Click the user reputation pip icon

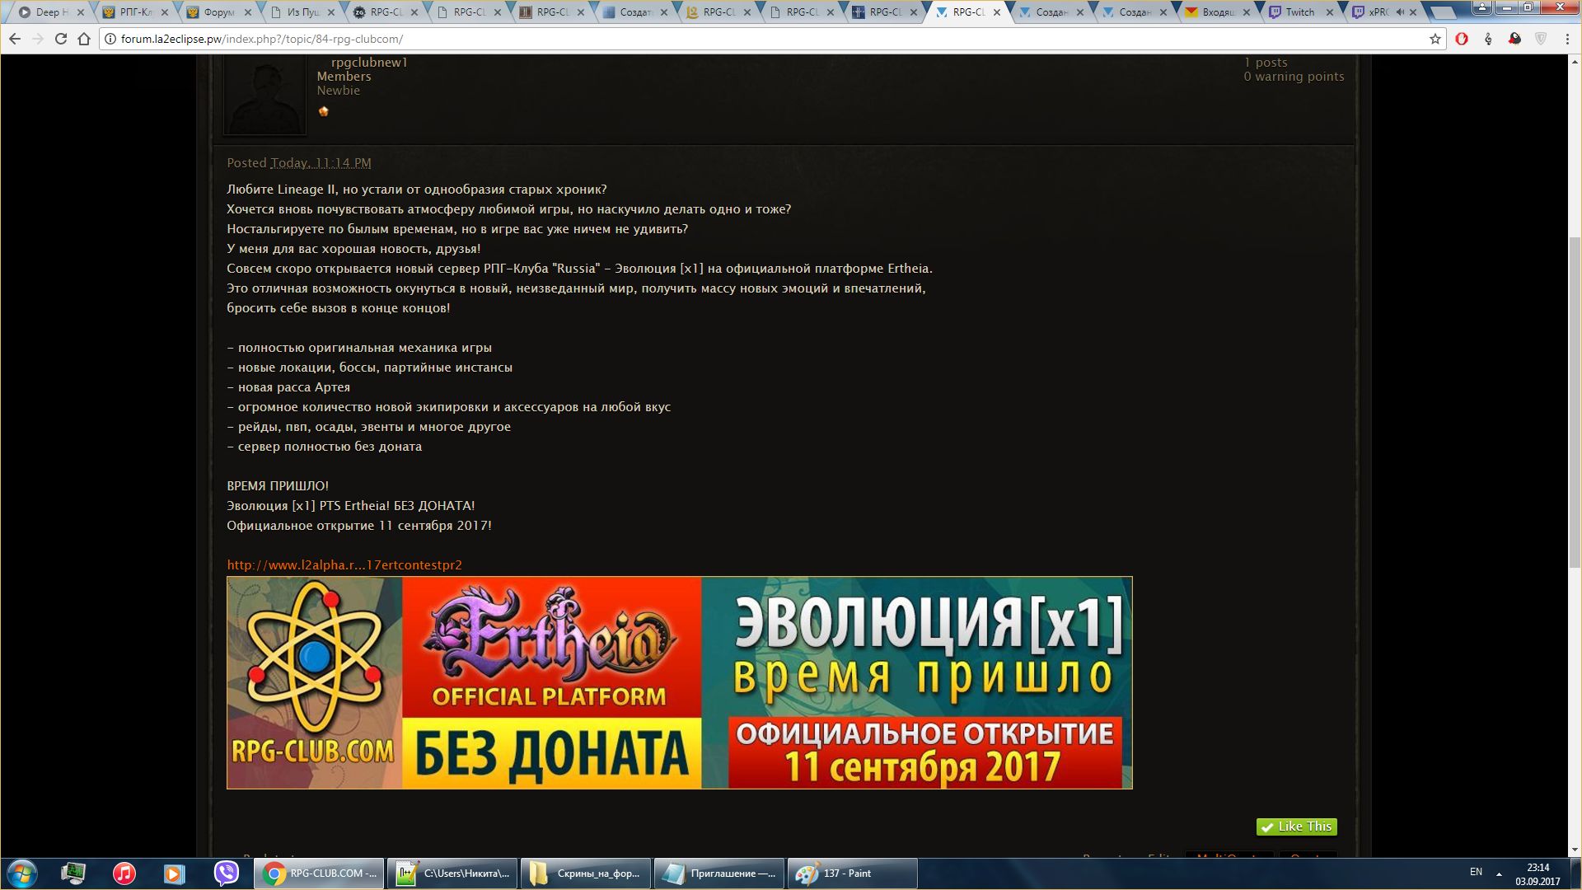tap(323, 111)
